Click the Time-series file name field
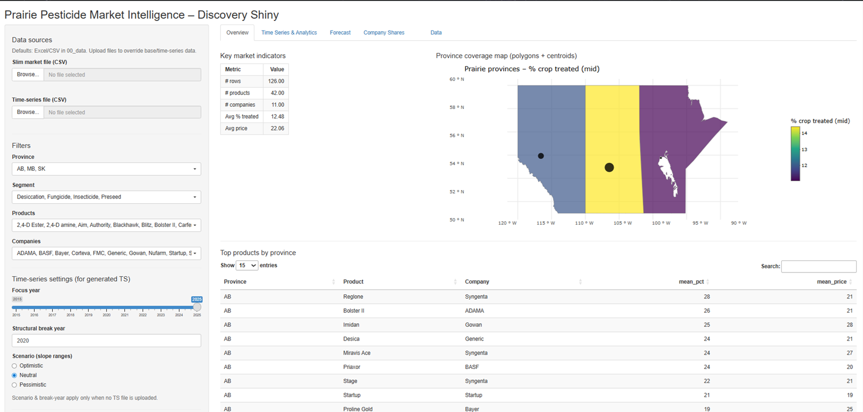863x412 pixels. pyautogui.click(x=122, y=112)
